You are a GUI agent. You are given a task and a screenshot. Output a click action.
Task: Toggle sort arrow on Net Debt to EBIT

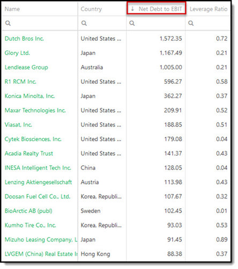coord(132,9)
